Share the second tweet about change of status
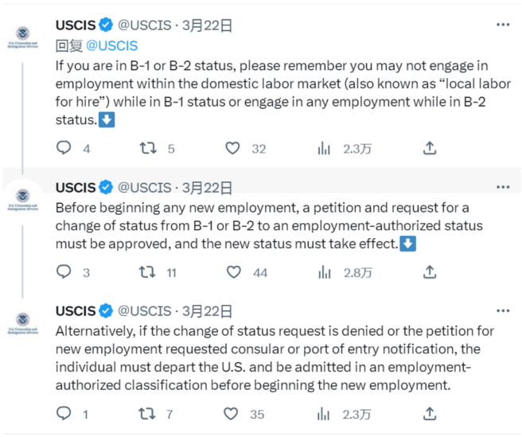522x437 pixels. point(429,272)
